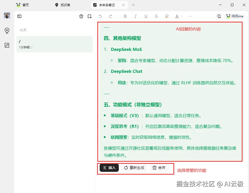Viewport: 249px width, 193px height.
Task: Close the 未命名笔记 tab
Action: pos(123,5)
